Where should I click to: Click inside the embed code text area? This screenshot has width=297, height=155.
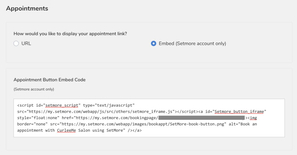pyautogui.click(x=149, y=118)
